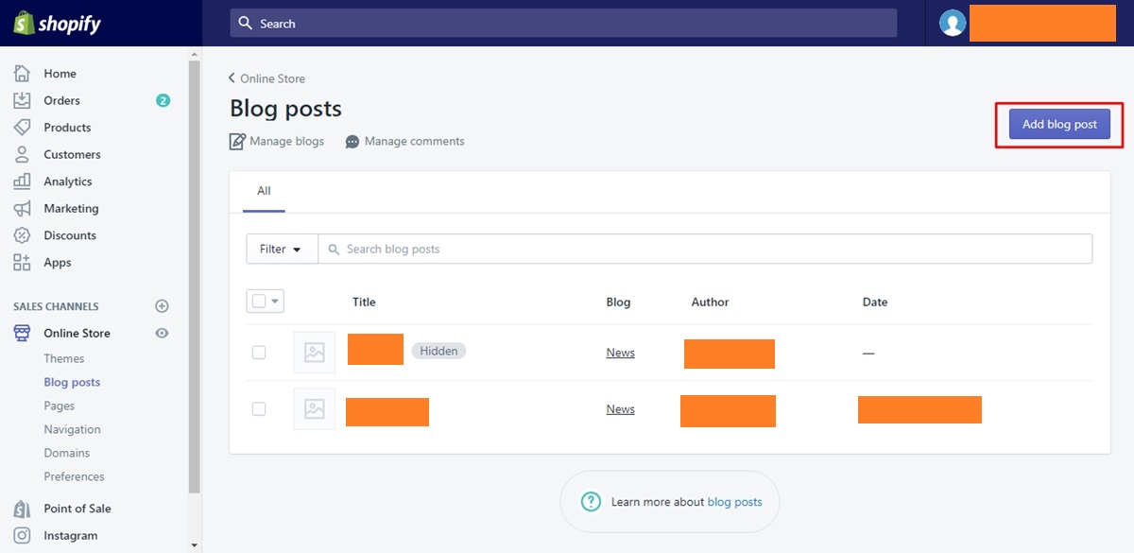Open Home in the sidebar

(60, 74)
